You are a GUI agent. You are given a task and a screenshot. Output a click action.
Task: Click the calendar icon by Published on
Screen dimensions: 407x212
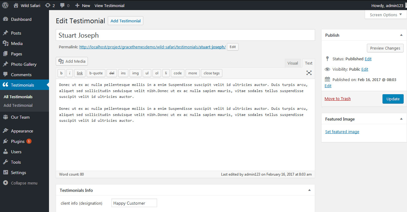[x=327, y=80]
